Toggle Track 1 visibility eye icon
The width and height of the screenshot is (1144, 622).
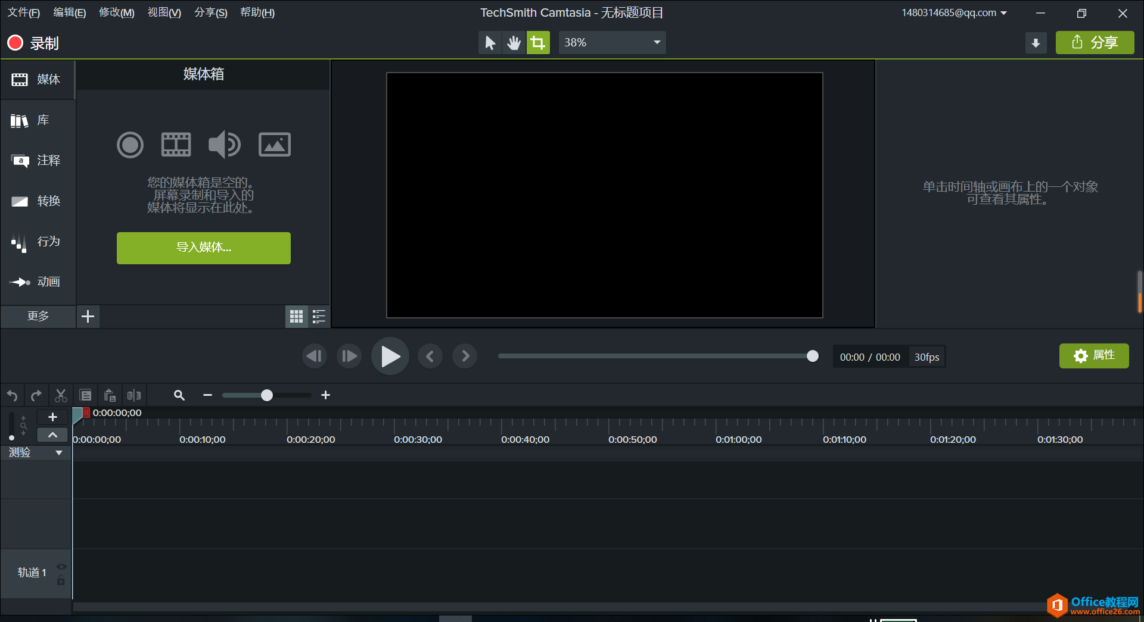pyautogui.click(x=61, y=566)
